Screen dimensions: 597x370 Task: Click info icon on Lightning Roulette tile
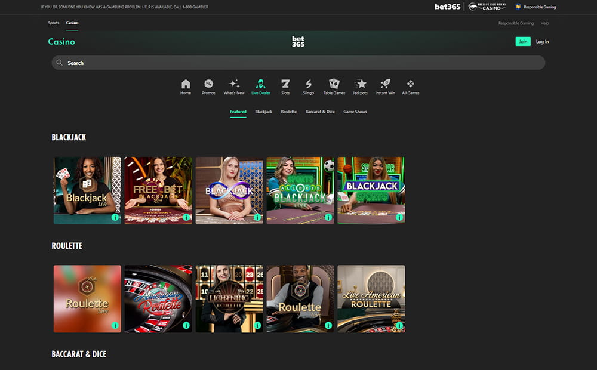coord(257,326)
